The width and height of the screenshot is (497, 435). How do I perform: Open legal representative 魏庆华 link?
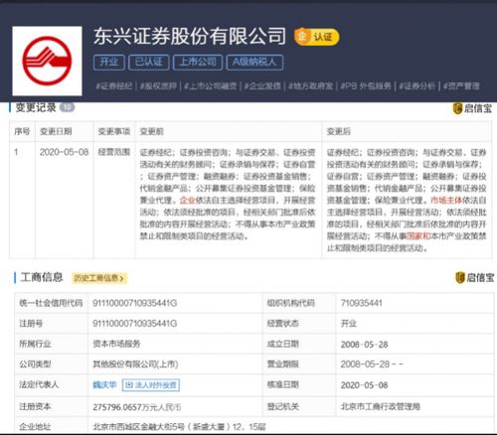104,385
